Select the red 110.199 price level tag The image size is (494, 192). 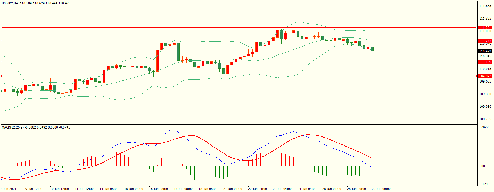pos(485,62)
